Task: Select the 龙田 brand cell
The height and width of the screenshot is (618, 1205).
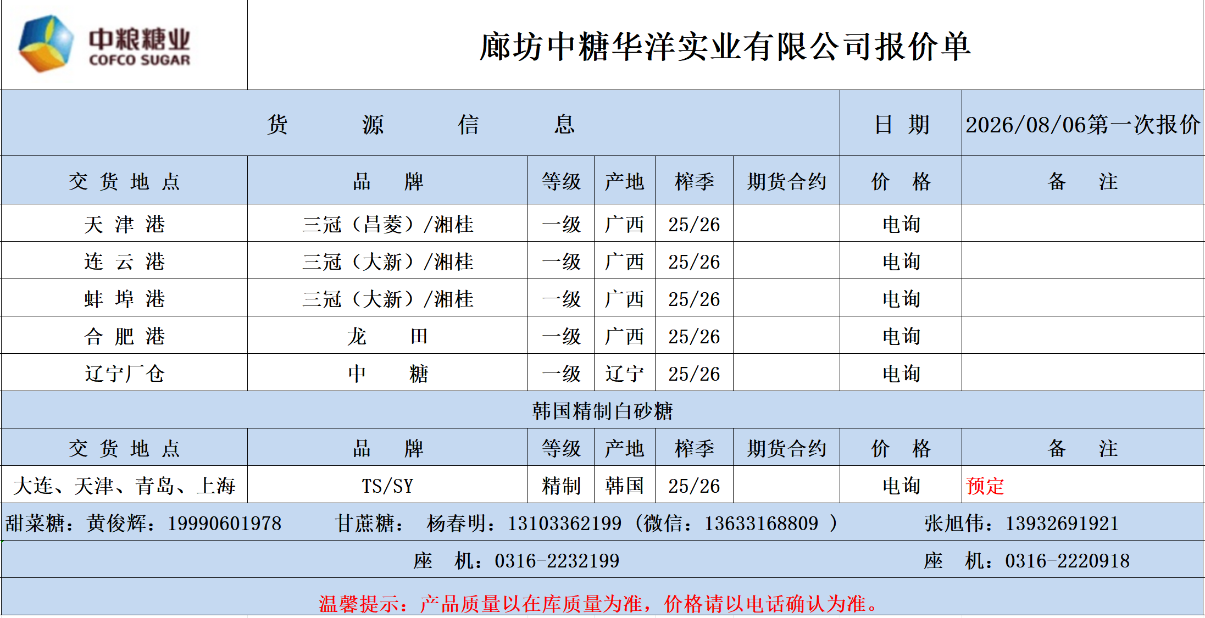Action: 387,336
